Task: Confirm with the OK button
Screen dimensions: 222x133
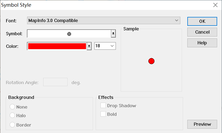Action: tap(202, 21)
